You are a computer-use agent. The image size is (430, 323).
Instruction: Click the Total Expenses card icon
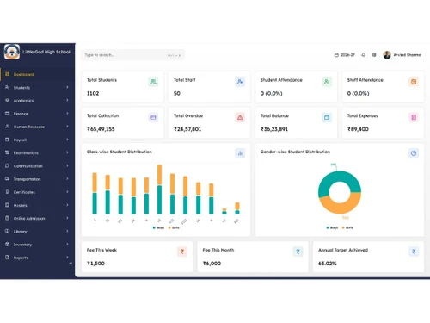point(414,117)
